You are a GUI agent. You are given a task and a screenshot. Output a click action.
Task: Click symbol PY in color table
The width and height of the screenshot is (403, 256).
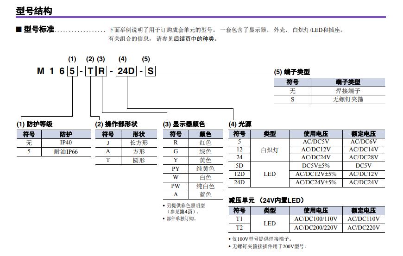(x=176, y=169)
